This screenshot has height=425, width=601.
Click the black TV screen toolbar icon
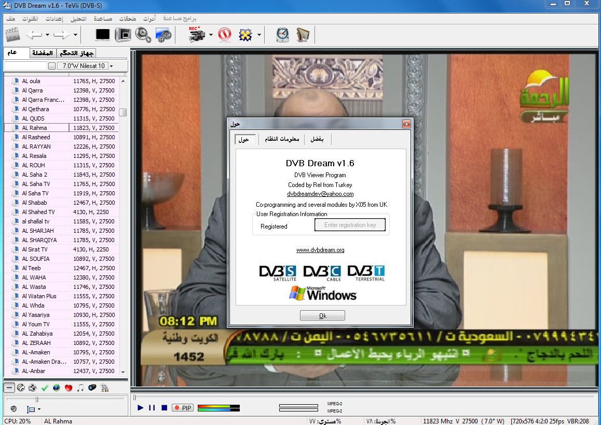[x=102, y=35]
